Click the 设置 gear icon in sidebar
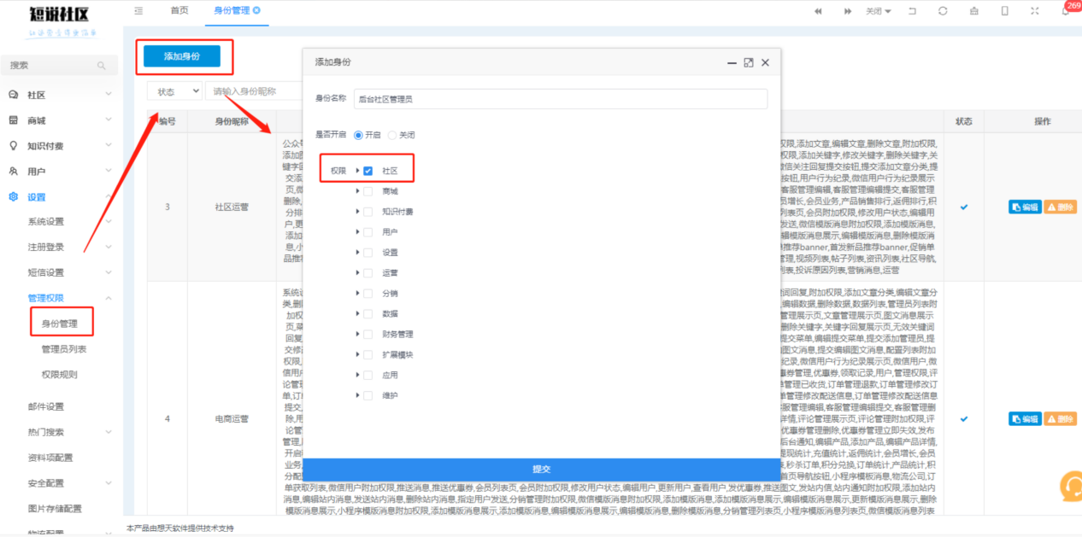1082x537 pixels. [13, 196]
